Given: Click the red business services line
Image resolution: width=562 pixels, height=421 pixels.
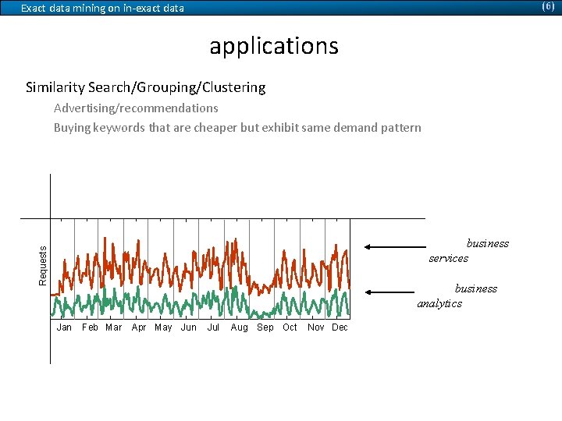Looking at the screenshot, I should pos(201,267).
